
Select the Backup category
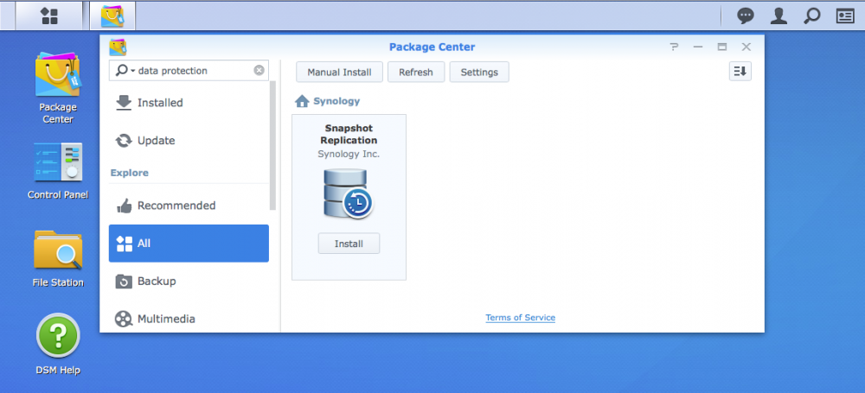189,281
